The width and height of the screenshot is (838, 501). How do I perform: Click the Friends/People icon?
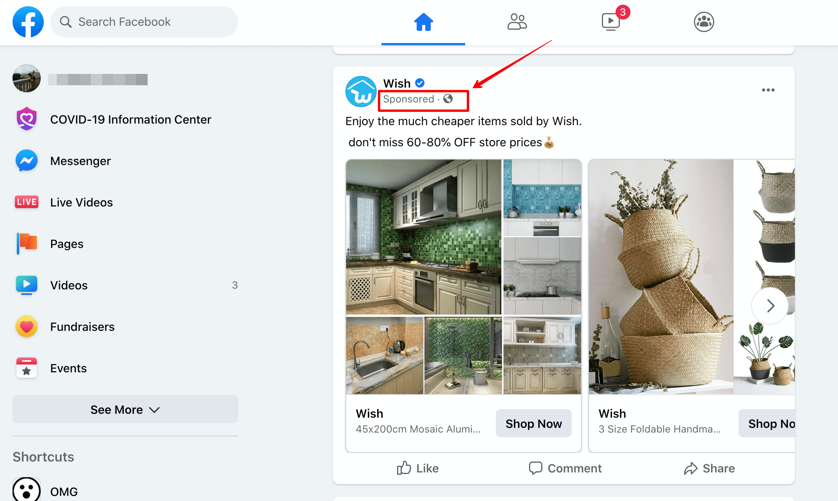(x=516, y=22)
